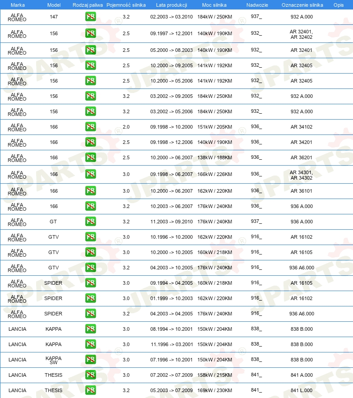The image size is (353, 398).
Task: Click the Pojemność silnika column header
Action: point(126,5)
